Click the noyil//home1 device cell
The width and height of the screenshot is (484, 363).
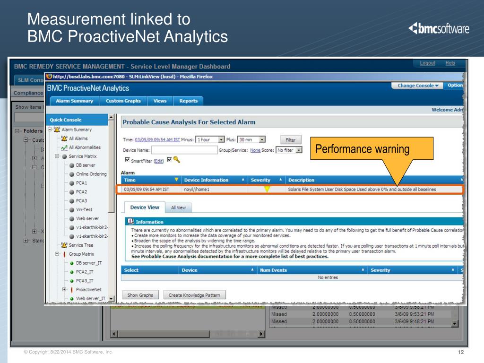[x=197, y=189]
